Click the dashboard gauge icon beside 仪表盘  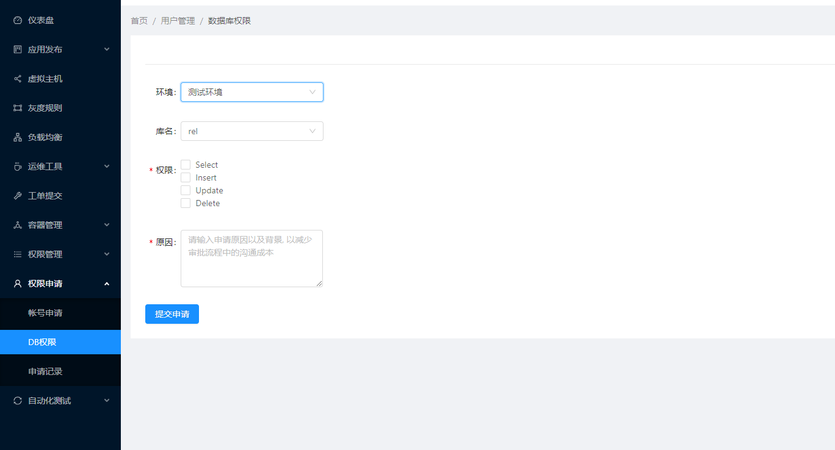(18, 20)
